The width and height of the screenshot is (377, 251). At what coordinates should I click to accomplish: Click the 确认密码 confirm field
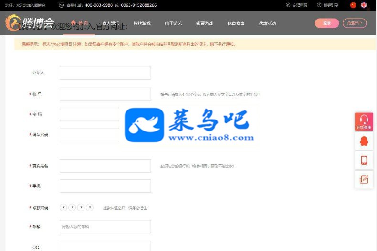pyautogui.click(x=89, y=135)
